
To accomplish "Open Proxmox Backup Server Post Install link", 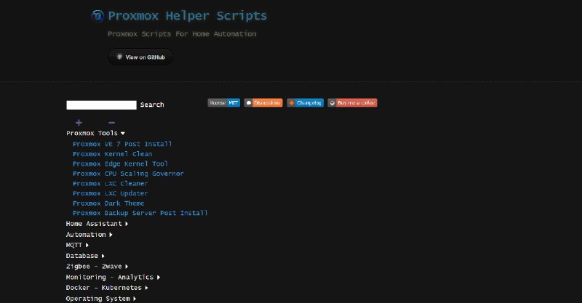I will [x=140, y=213].
